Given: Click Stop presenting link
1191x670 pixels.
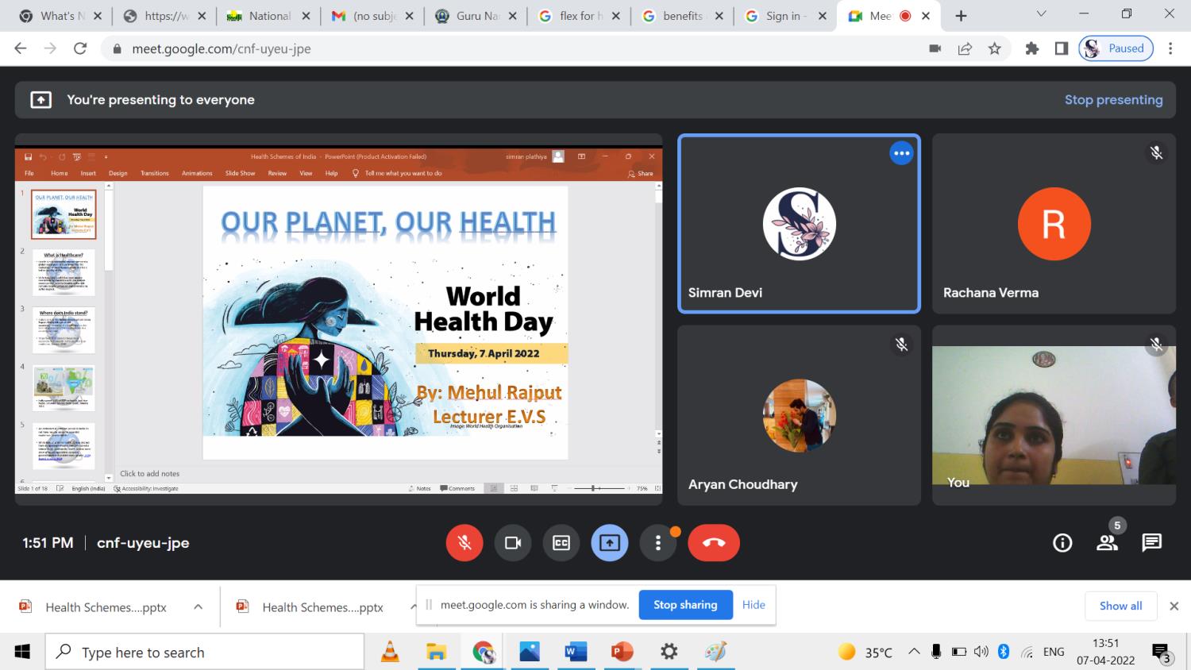Looking at the screenshot, I should click(x=1113, y=100).
